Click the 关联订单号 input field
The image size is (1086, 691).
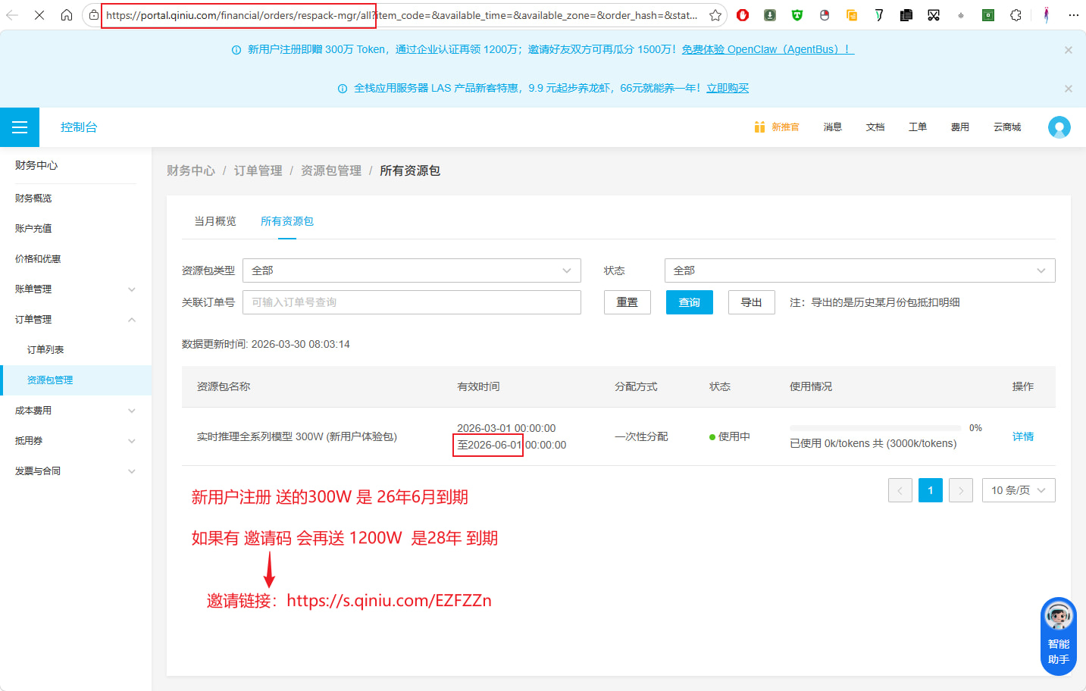[412, 302]
